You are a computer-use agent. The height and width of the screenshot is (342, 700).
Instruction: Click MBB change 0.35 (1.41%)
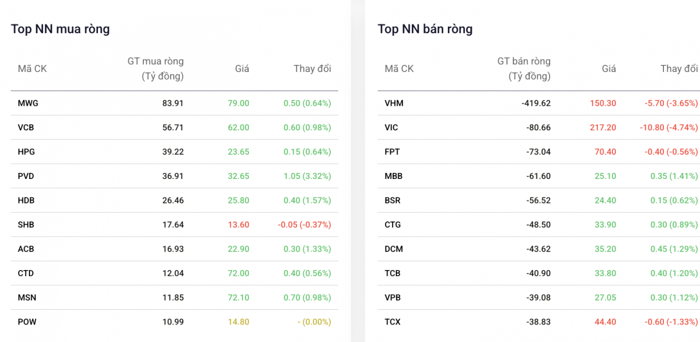(x=674, y=176)
